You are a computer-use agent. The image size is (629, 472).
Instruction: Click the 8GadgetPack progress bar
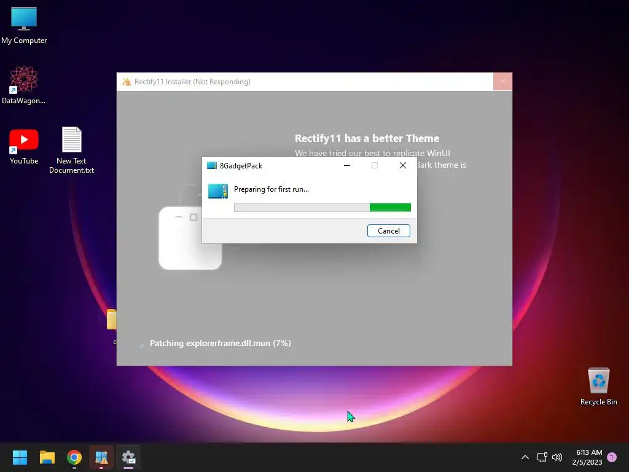click(322, 207)
